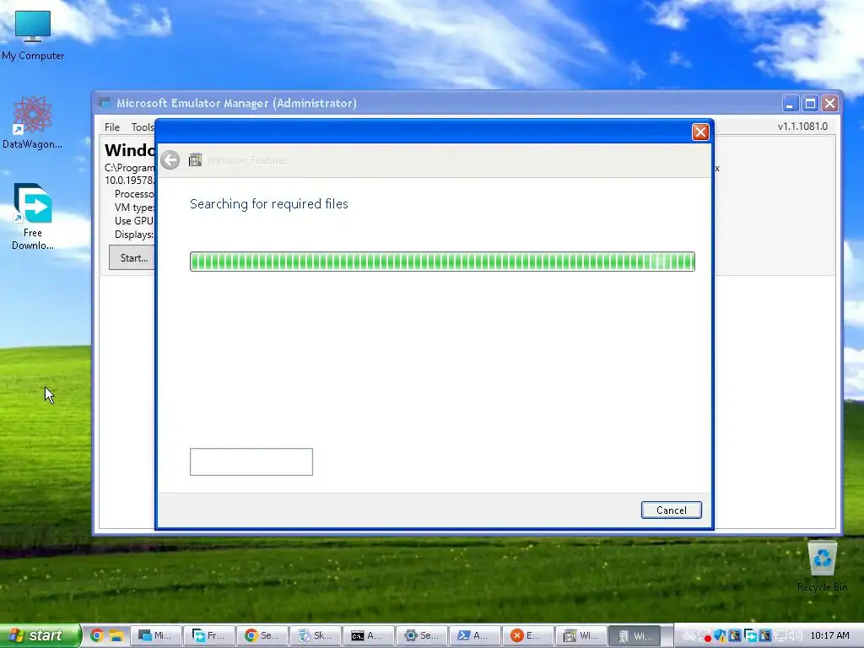The image size is (864, 648).
Task: Click the Windows Features icon in dialog header
Action: tap(195, 160)
